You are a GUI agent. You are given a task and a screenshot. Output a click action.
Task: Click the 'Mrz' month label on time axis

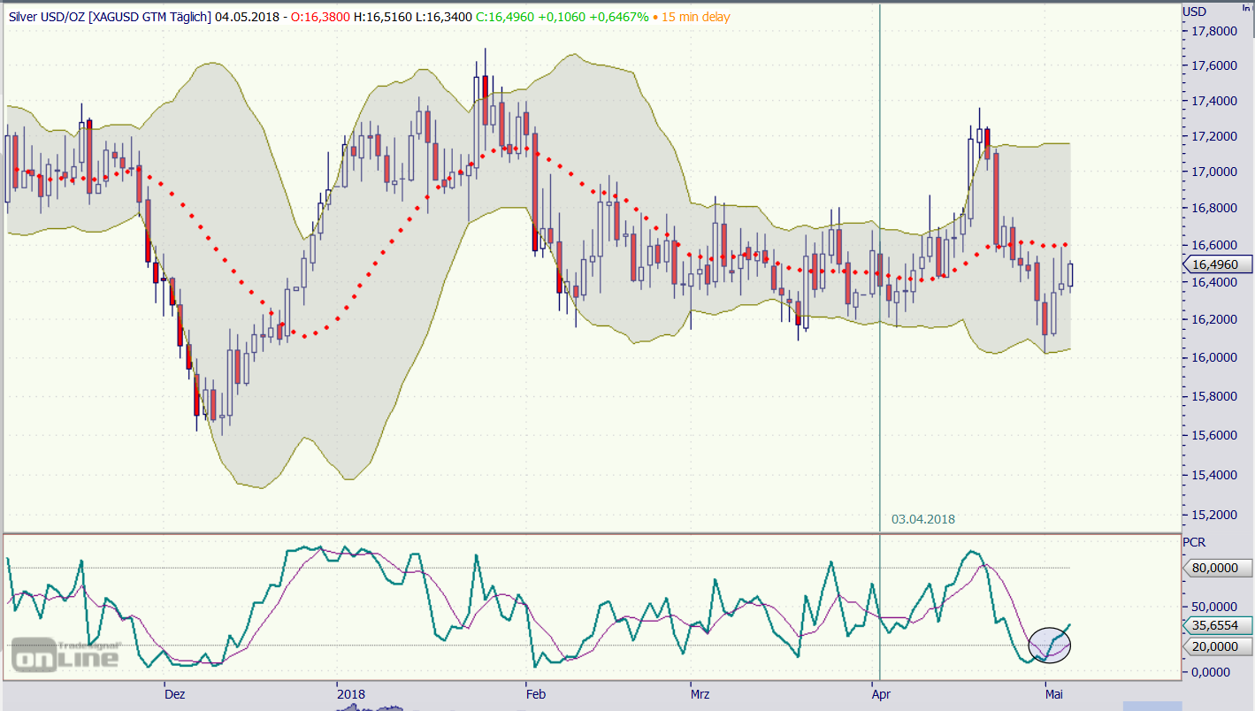tap(700, 694)
